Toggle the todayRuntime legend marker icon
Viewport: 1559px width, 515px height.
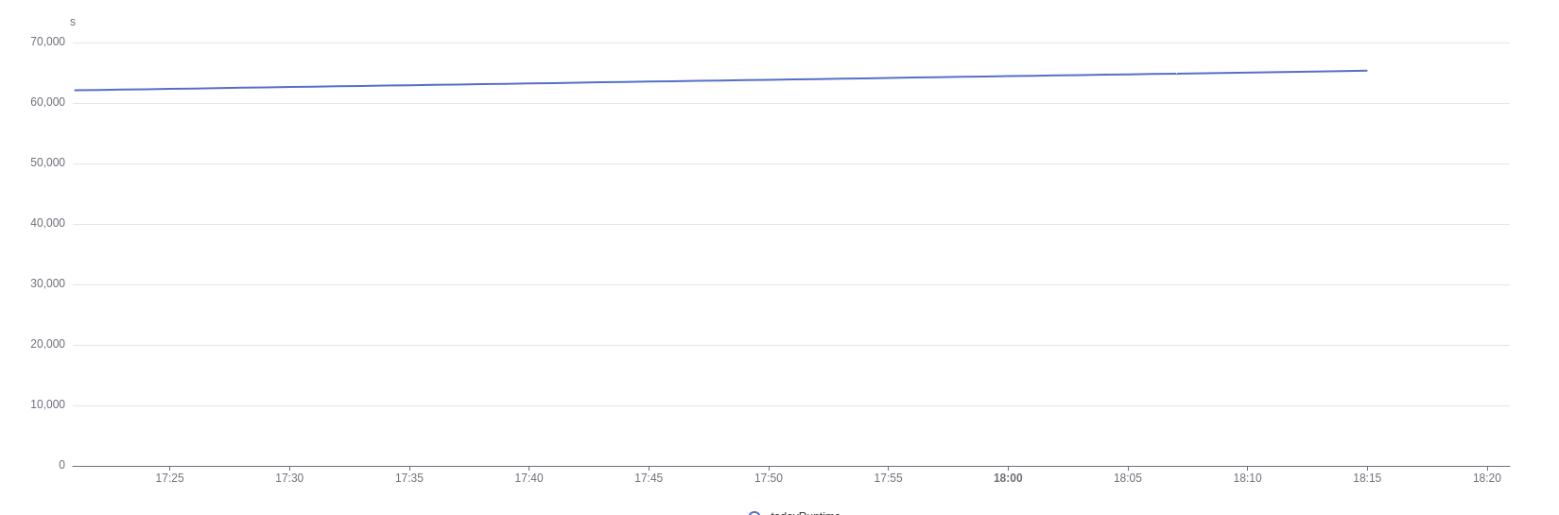tap(754, 513)
